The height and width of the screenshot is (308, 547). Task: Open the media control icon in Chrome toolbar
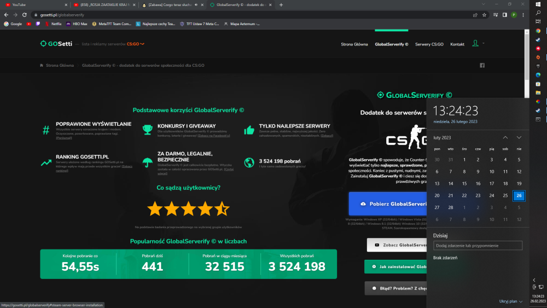click(496, 15)
